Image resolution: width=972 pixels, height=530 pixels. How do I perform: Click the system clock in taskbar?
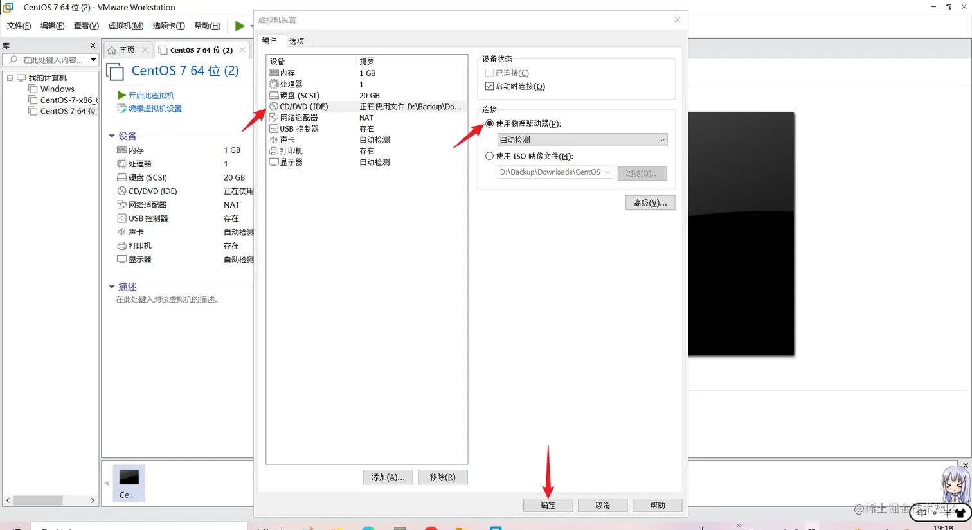[x=943, y=527]
